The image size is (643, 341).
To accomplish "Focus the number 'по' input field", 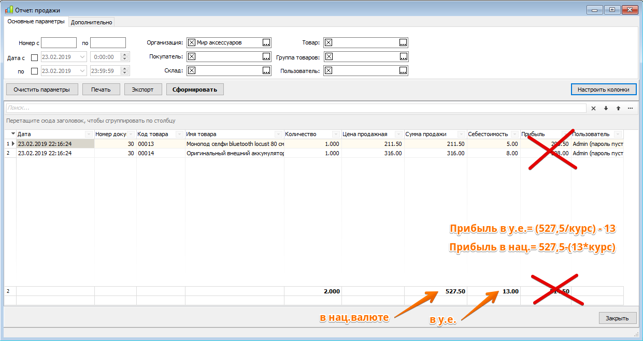I will (x=108, y=43).
